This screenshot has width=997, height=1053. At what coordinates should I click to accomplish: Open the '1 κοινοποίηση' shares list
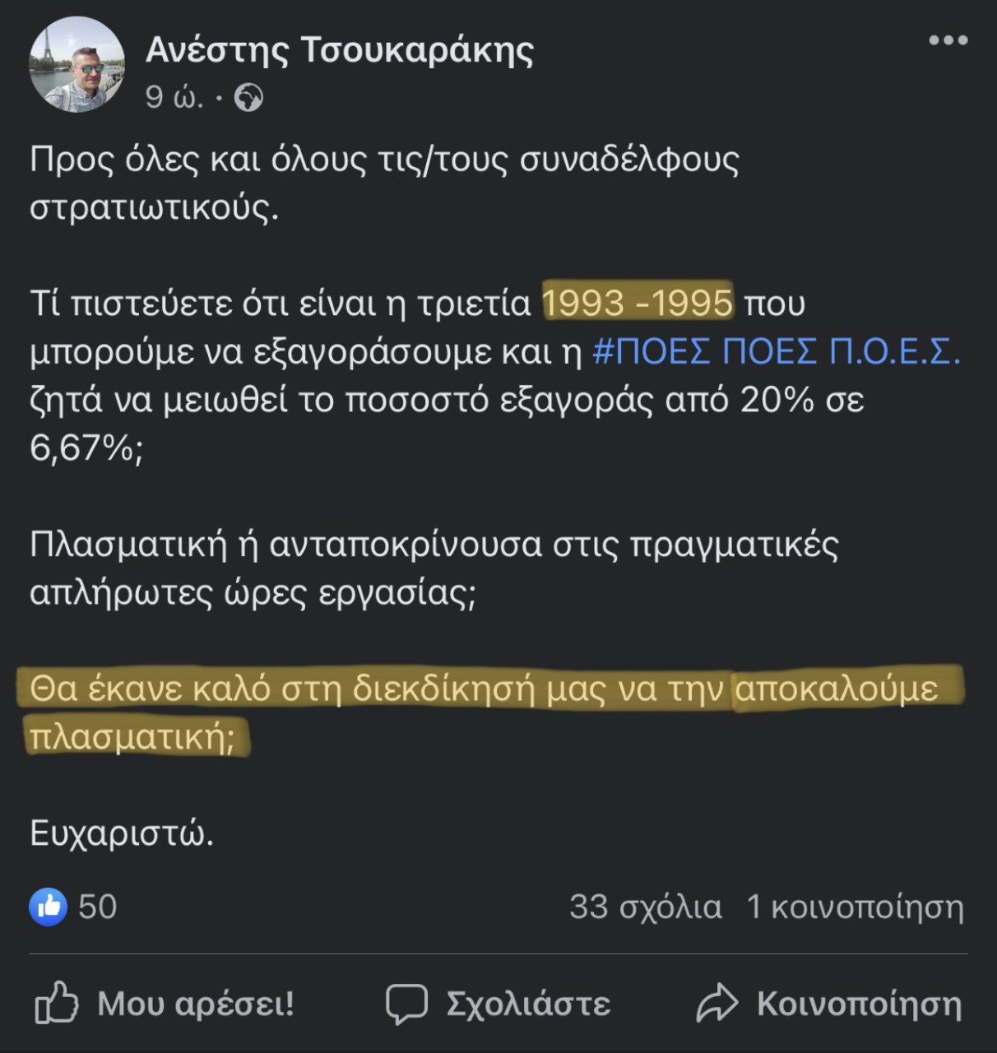(x=855, y=907)
